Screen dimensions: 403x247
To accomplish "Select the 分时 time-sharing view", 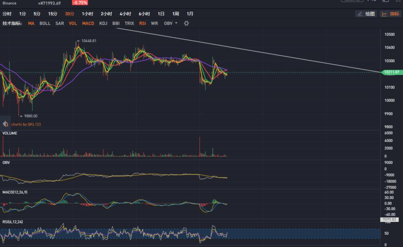I will point(7,14).
